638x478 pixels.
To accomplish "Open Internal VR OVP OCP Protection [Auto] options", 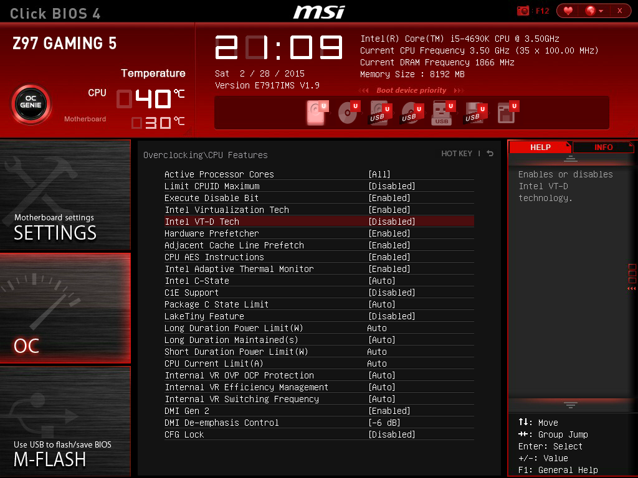I will pyautogui.click(x=382, y=375).
